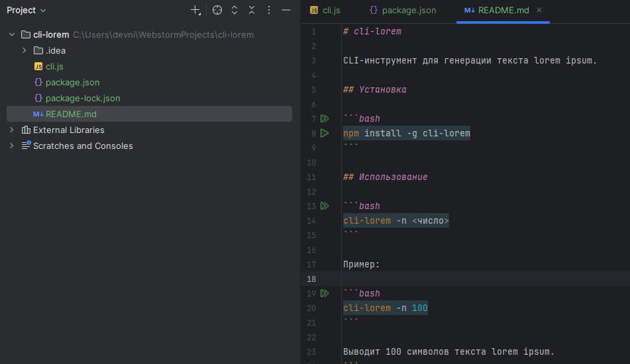Click the New File or Directory plus icon

(x=195, y=11)
